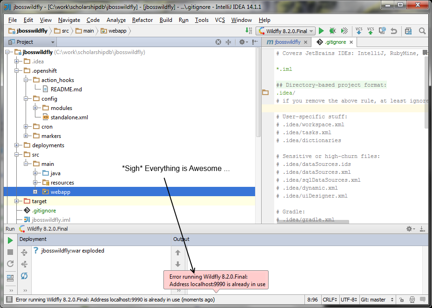The width and height of the screenshot is (432, 308).
Task: Collapse the .openshift folder node
Action: click(x=17, y=71)
